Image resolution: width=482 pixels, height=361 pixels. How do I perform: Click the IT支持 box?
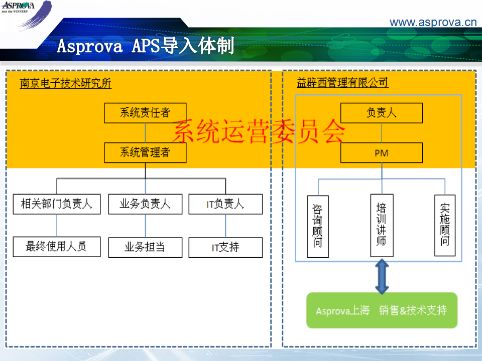coord(225,247)
